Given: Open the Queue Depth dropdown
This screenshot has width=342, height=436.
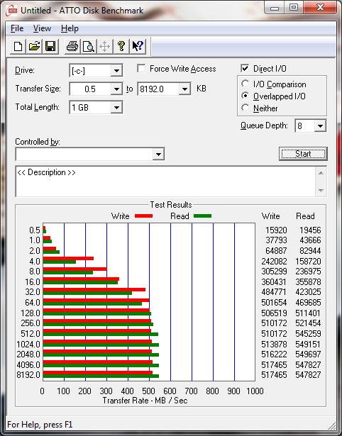Looking at the screenshot, I should (x=320, y=126).
